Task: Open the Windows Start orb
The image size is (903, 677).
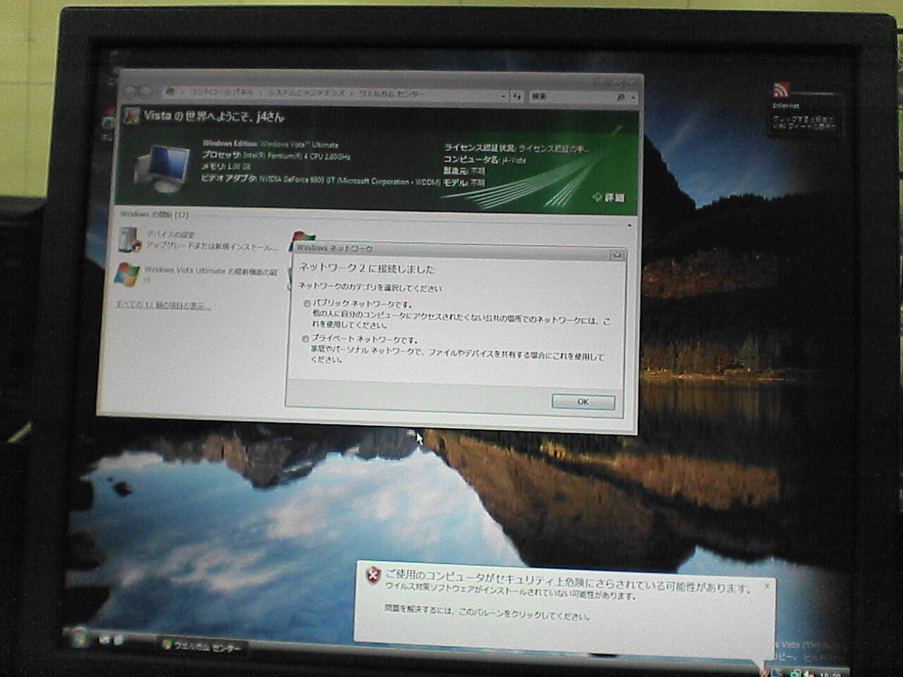Action: coord(78,637)
